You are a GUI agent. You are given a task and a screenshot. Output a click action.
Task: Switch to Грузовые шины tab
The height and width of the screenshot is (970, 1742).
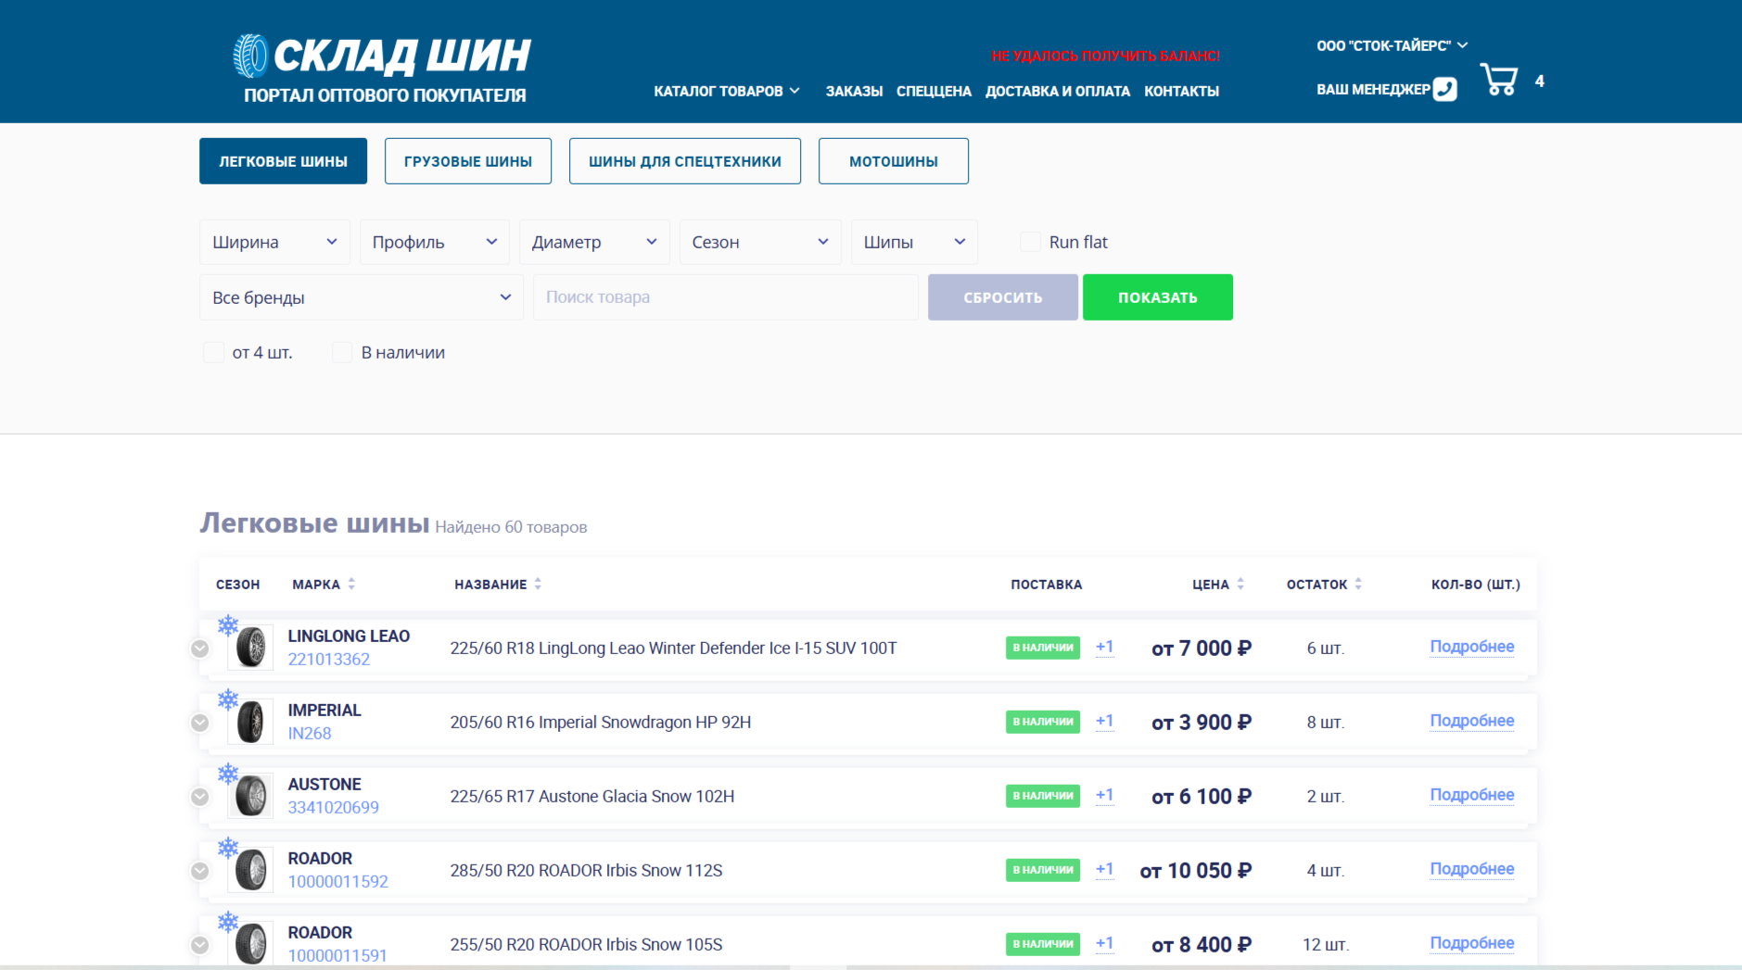(467, 161)
